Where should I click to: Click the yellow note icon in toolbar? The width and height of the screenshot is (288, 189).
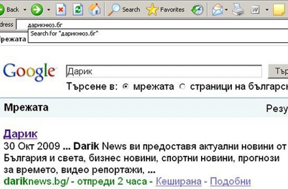279,9
